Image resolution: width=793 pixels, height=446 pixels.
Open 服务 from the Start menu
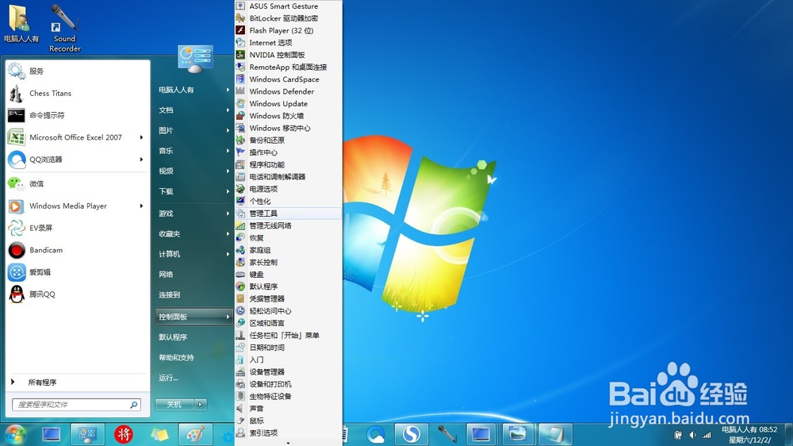click(78, 71)
